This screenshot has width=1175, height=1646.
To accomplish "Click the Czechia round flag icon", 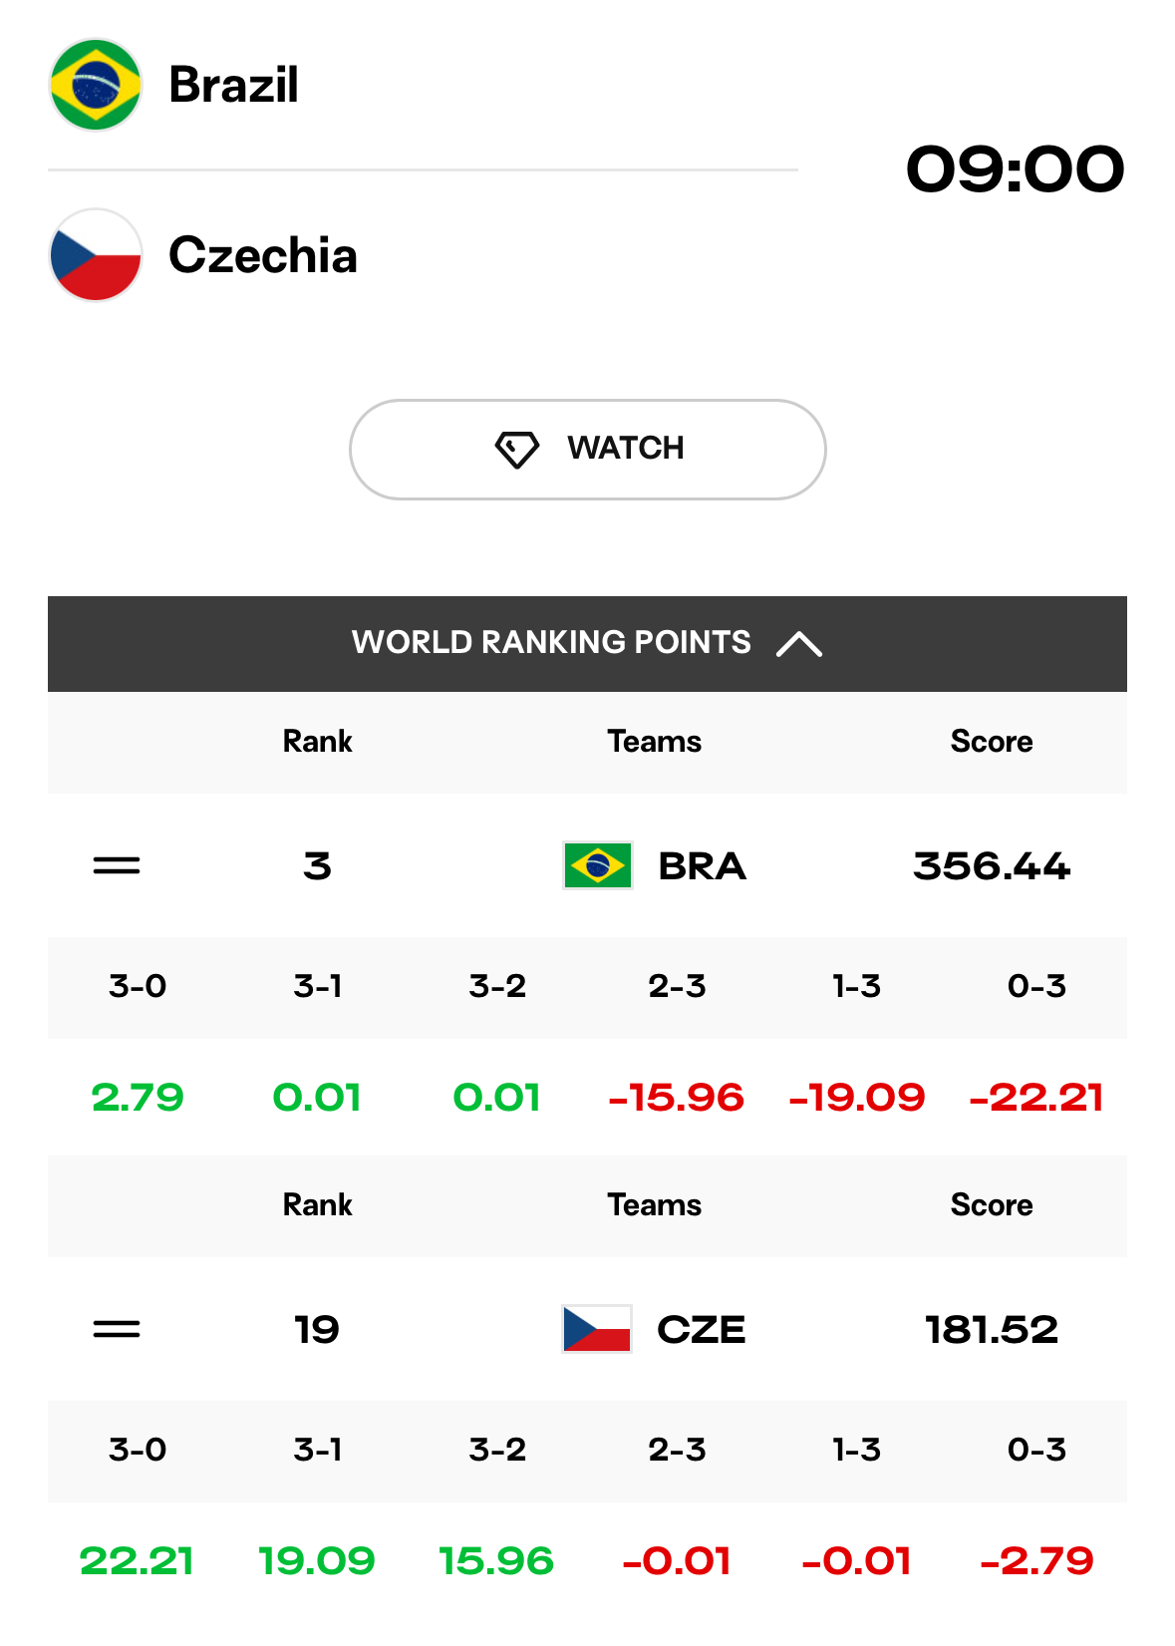I will click(96, 255).
